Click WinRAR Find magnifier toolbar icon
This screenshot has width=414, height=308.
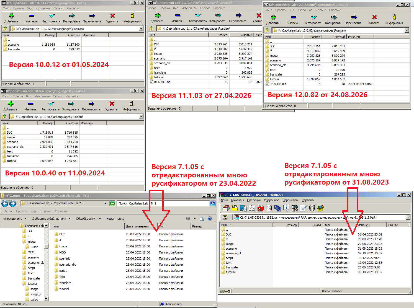point(269,208)
